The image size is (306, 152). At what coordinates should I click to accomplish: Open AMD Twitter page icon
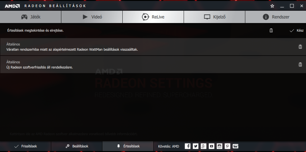196,146
